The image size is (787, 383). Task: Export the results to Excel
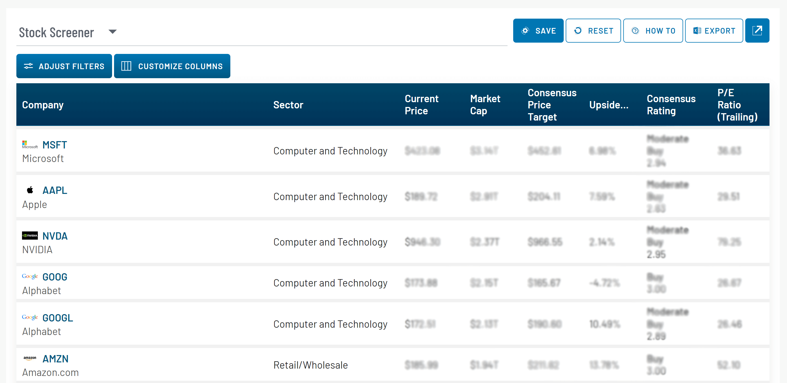tap(714, 30)
